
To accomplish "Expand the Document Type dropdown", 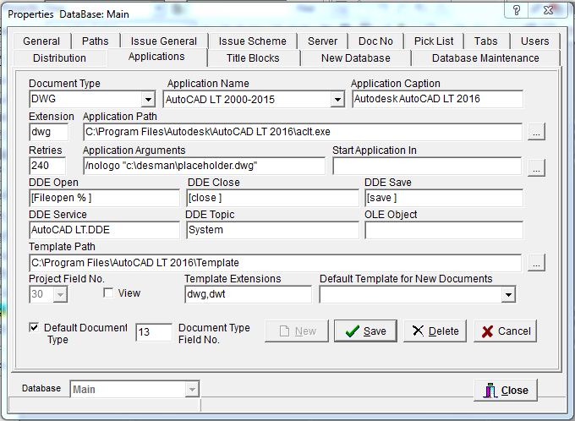I will pyautogui.click(x=148, y=99).
